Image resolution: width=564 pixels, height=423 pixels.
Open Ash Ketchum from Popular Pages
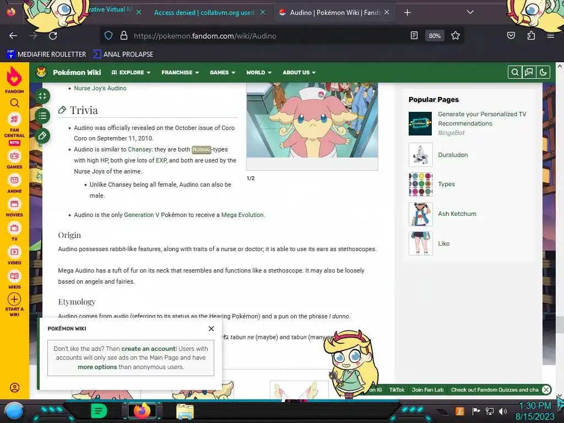(x=457, y=214)
